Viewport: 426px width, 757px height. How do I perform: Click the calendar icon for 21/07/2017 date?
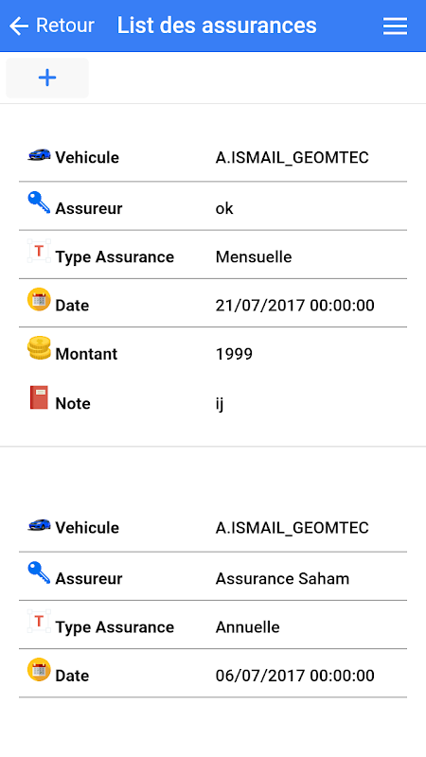click(x=39, y=299)
